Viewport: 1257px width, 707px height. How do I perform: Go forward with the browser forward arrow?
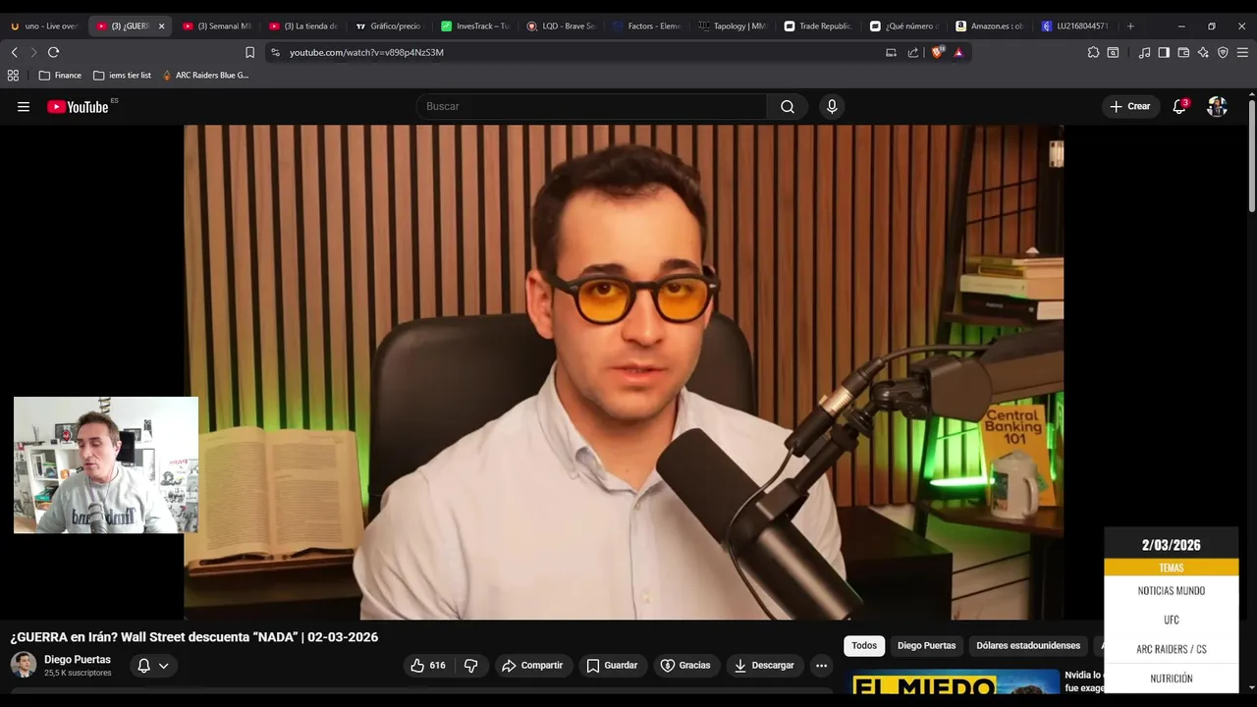[x=33, y=52]
